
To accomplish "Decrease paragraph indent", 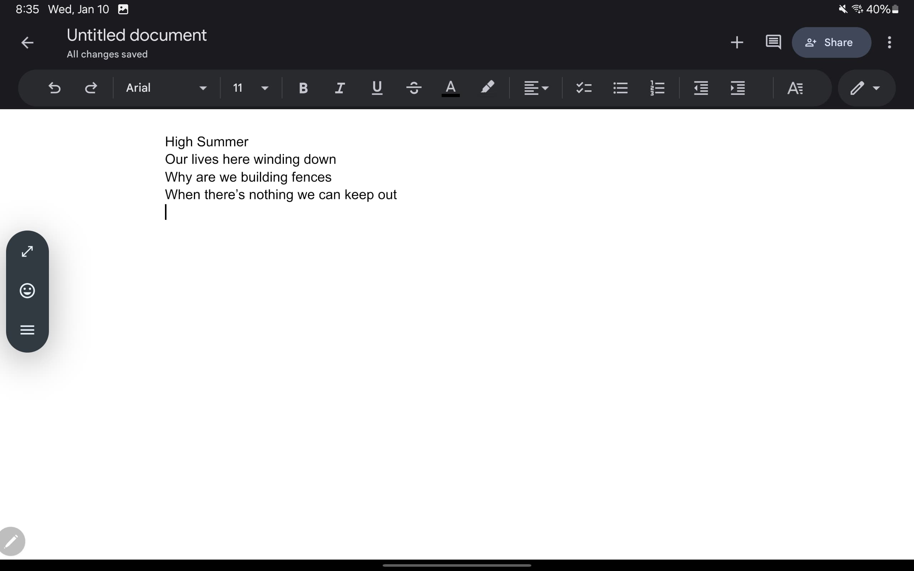I will coord(700,88).
